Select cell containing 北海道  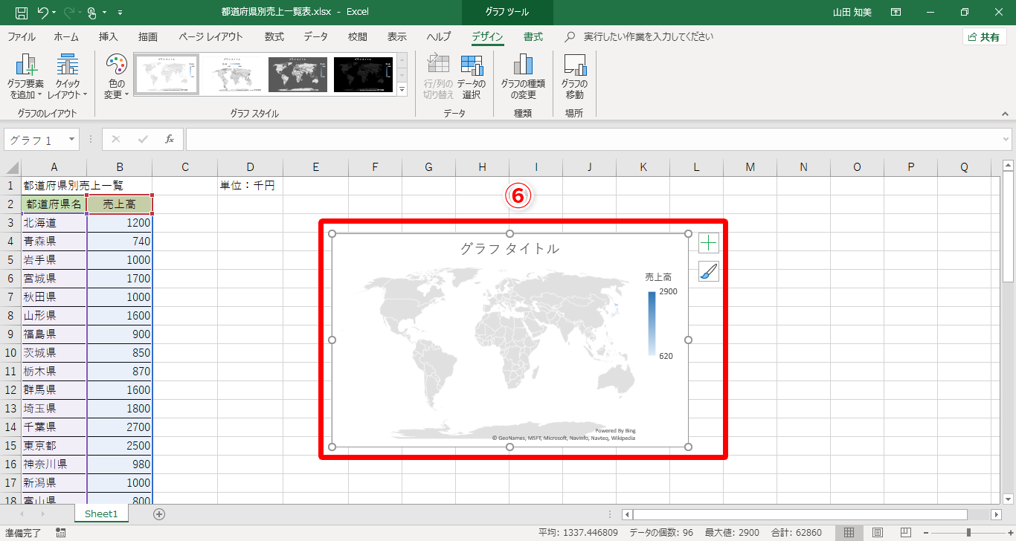pyautogui.click(x=54, y=223)
